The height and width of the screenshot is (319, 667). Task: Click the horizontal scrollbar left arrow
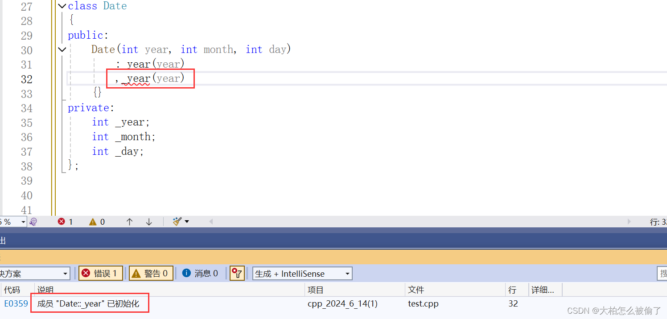[x=211, y=222]
